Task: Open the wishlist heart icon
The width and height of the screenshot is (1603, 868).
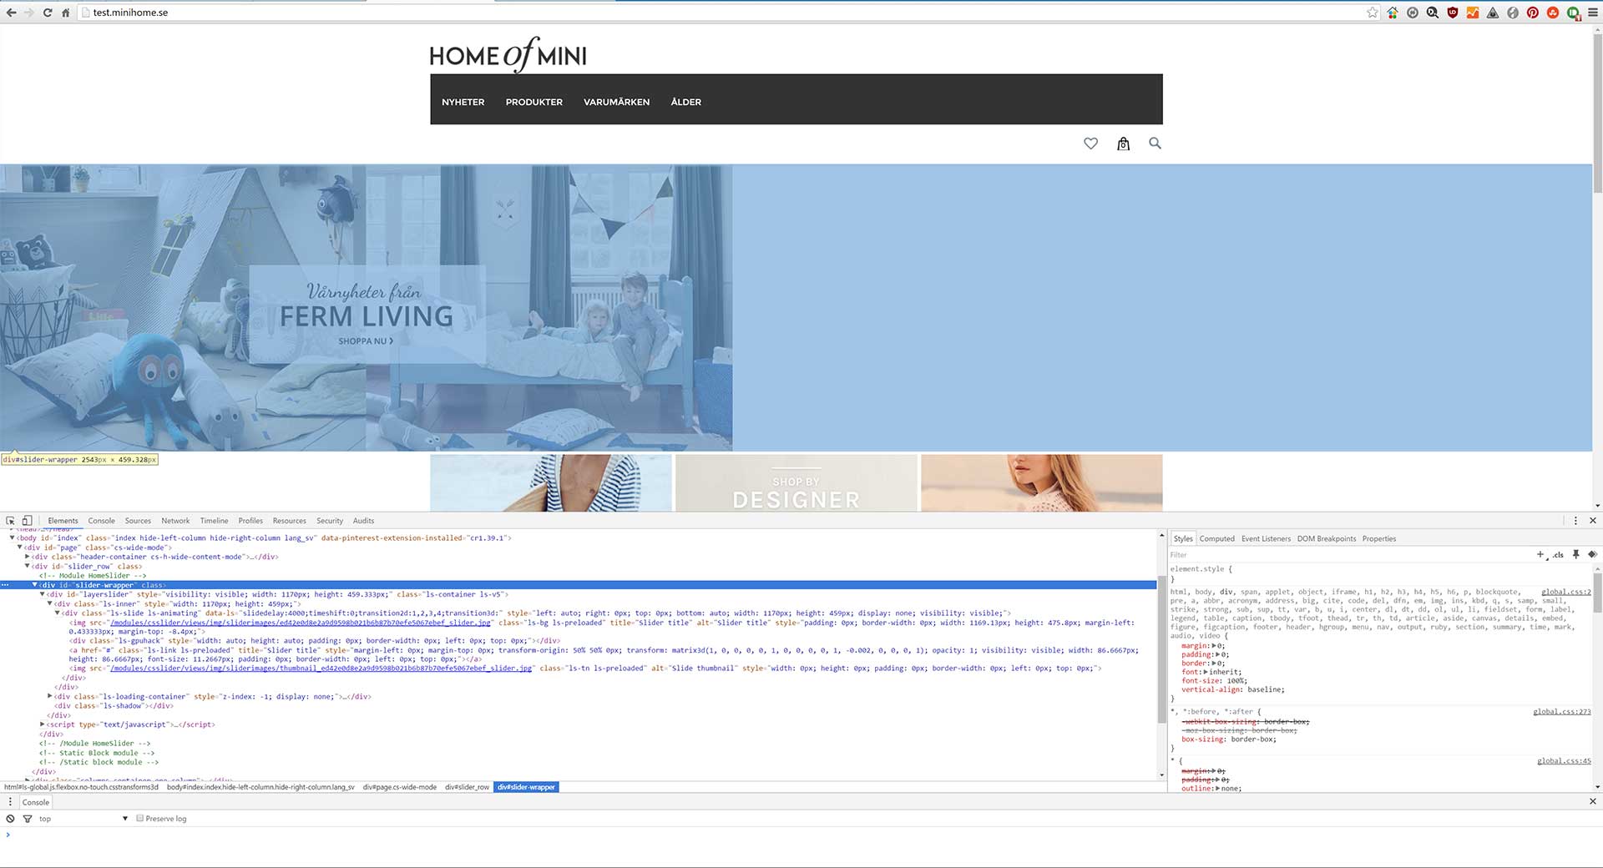Action: pyautogui.click(x=1090, y=144)
